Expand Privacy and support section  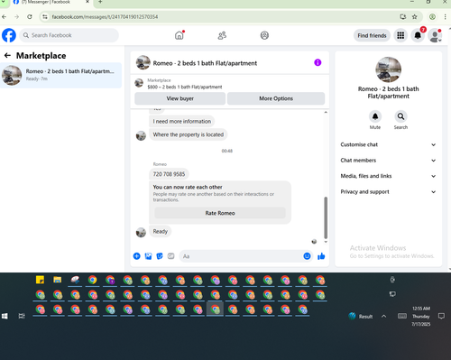(388, 191)
